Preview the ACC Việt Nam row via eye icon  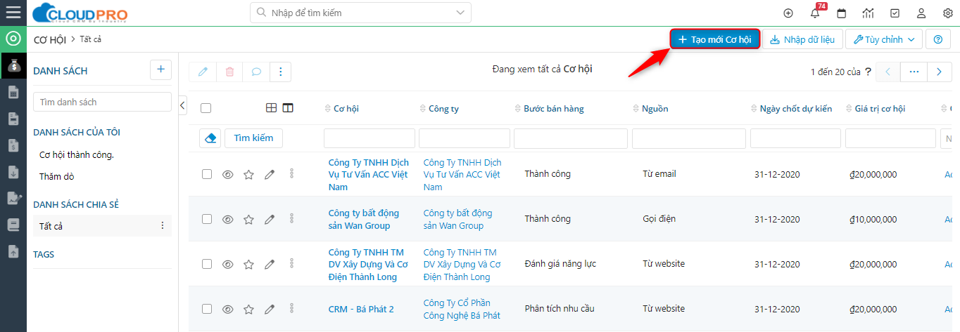[x=227, y=174]
